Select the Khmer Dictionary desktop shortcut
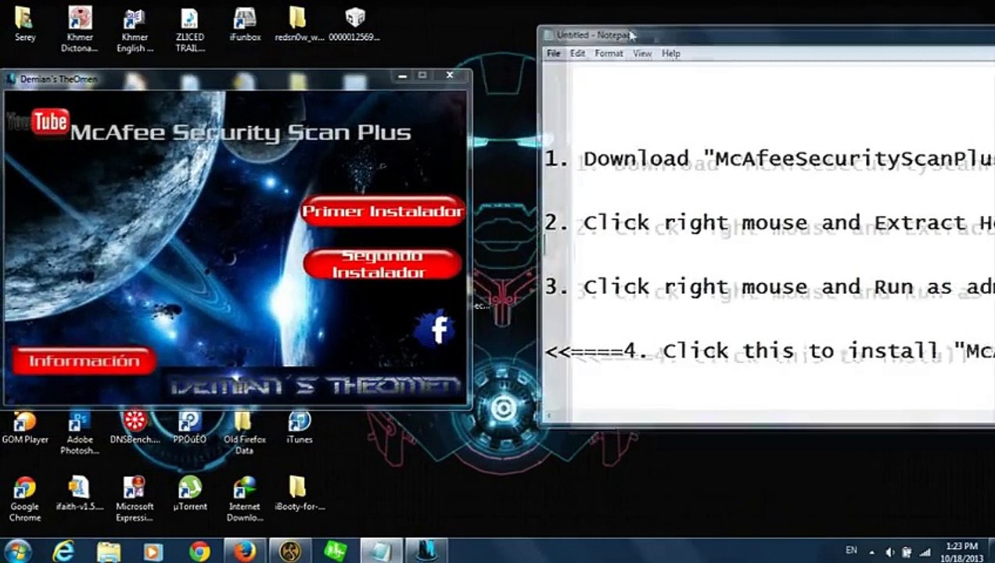The width and height of the screenshot is (995, 563). coord(80,30)
